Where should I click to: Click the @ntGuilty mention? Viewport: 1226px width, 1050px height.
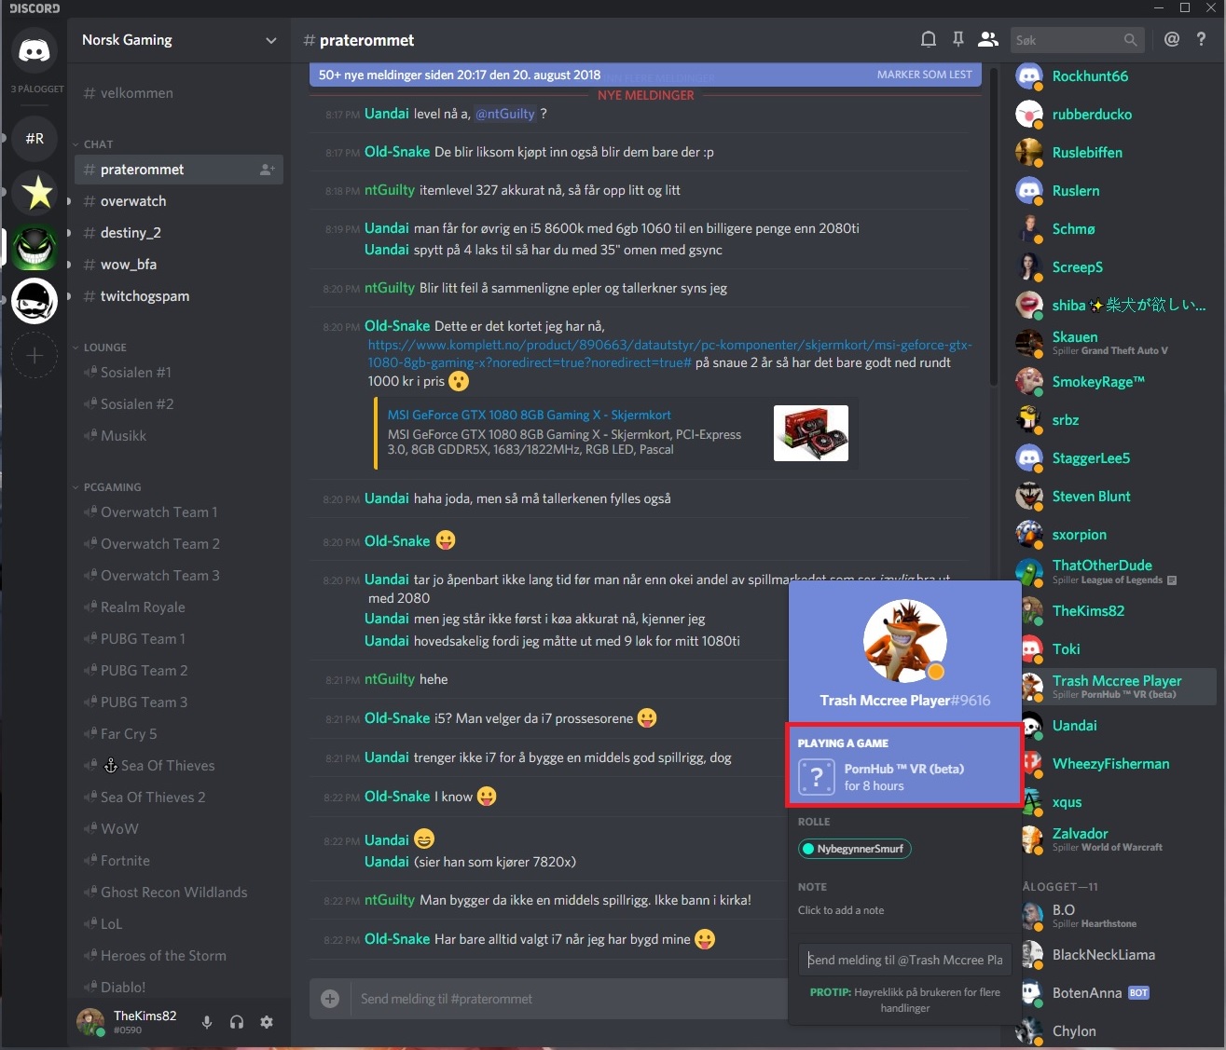pos(505,114)
